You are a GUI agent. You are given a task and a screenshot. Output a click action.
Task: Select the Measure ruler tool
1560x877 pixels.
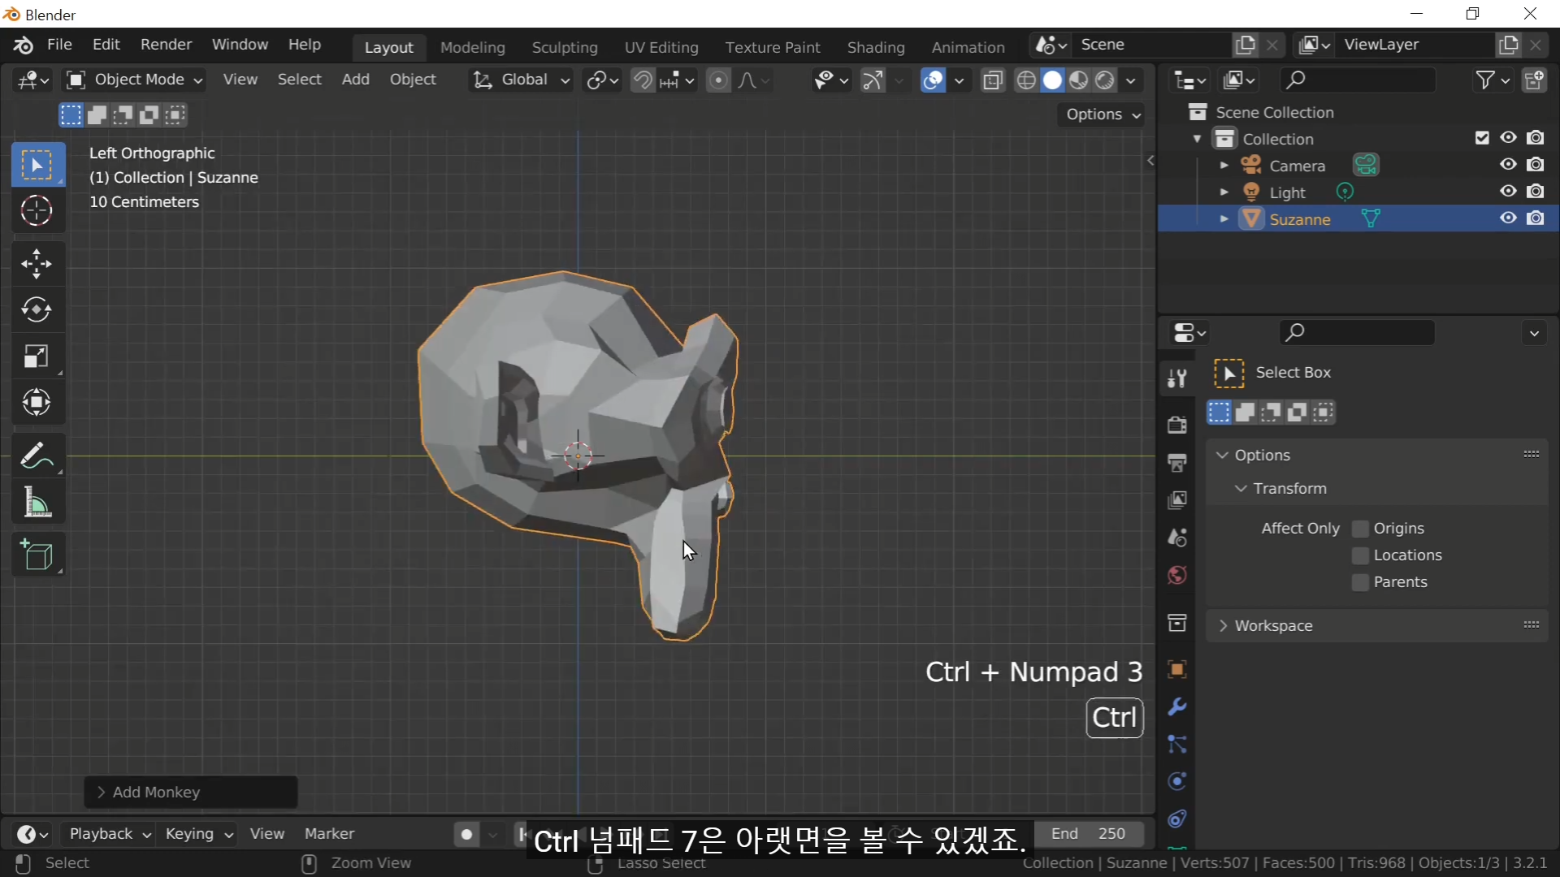tap(37, 503)
